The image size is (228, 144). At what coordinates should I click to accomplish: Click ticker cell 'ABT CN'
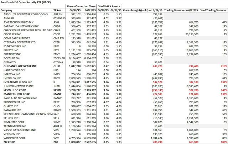pyautogui.click(x=58, y=14)
